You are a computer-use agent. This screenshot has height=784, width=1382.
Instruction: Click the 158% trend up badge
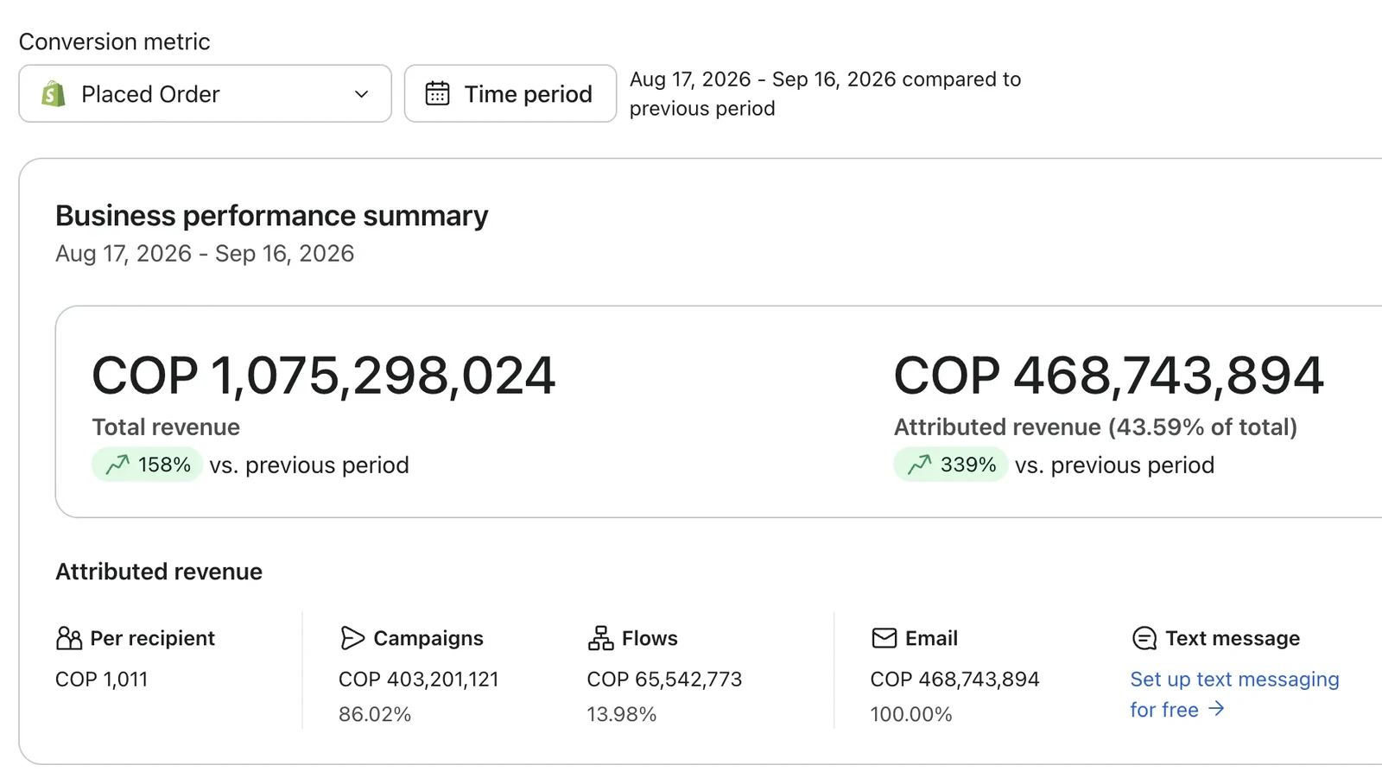(x=147, y=465)
